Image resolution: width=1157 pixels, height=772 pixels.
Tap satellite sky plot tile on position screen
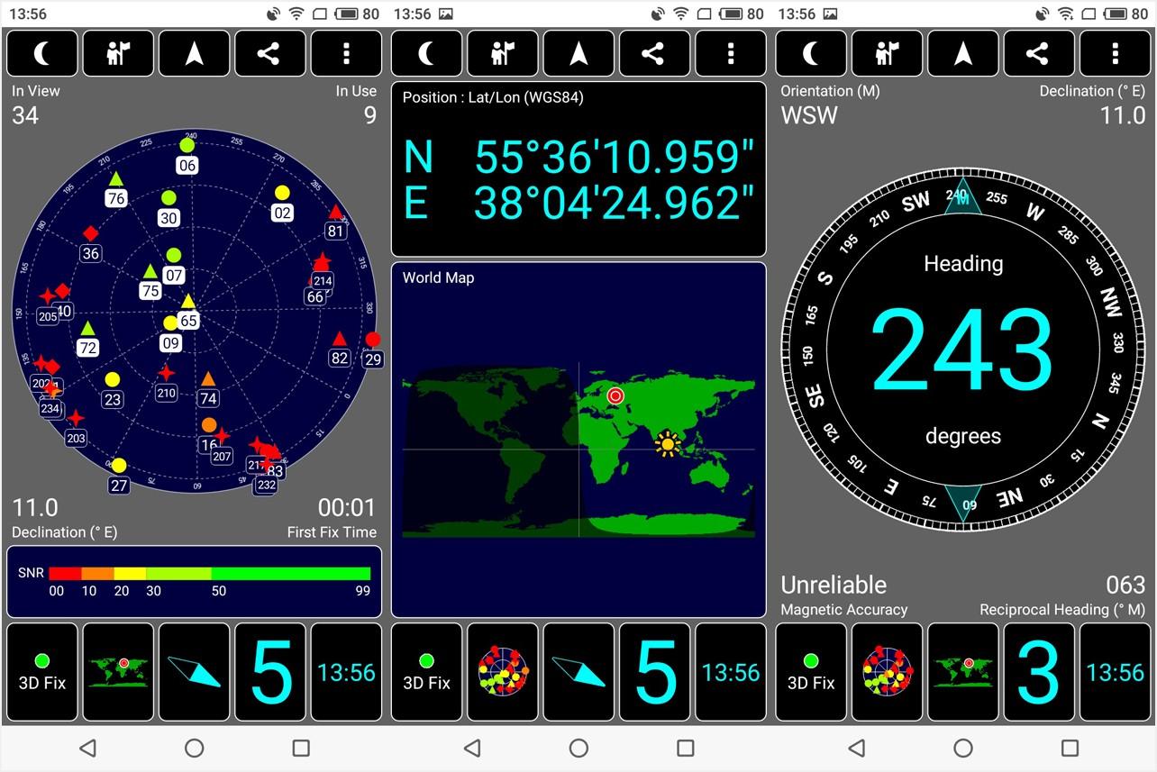point(503,672)
